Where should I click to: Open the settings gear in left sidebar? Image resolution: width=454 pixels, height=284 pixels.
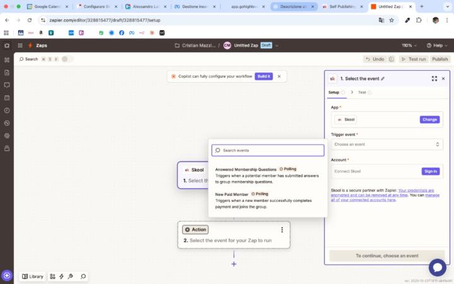pos(7,136)
